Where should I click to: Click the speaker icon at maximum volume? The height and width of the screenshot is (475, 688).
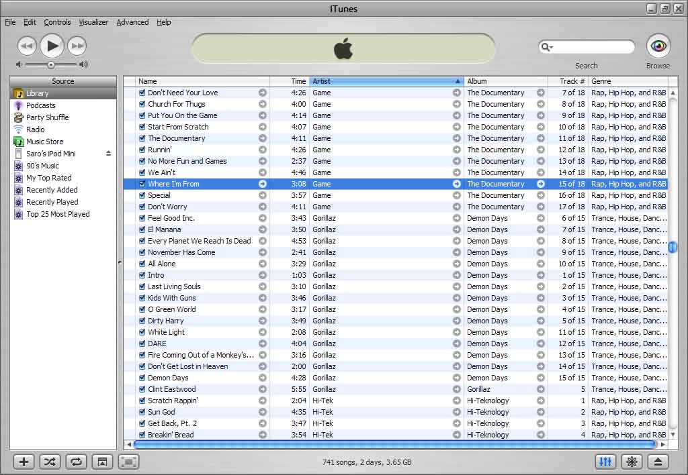coord(83,64)
